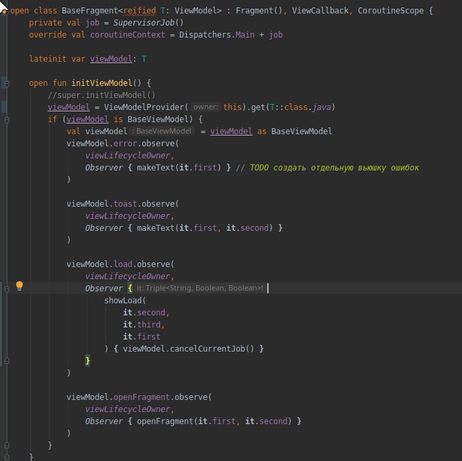
Task: Click 'initViewModel' function name in declaration
Action: [x=101, y=83]
